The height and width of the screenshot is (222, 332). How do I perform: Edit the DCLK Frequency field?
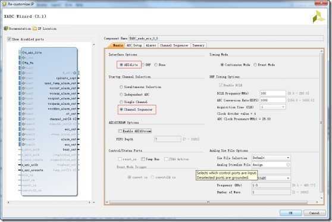pos(273,93)
